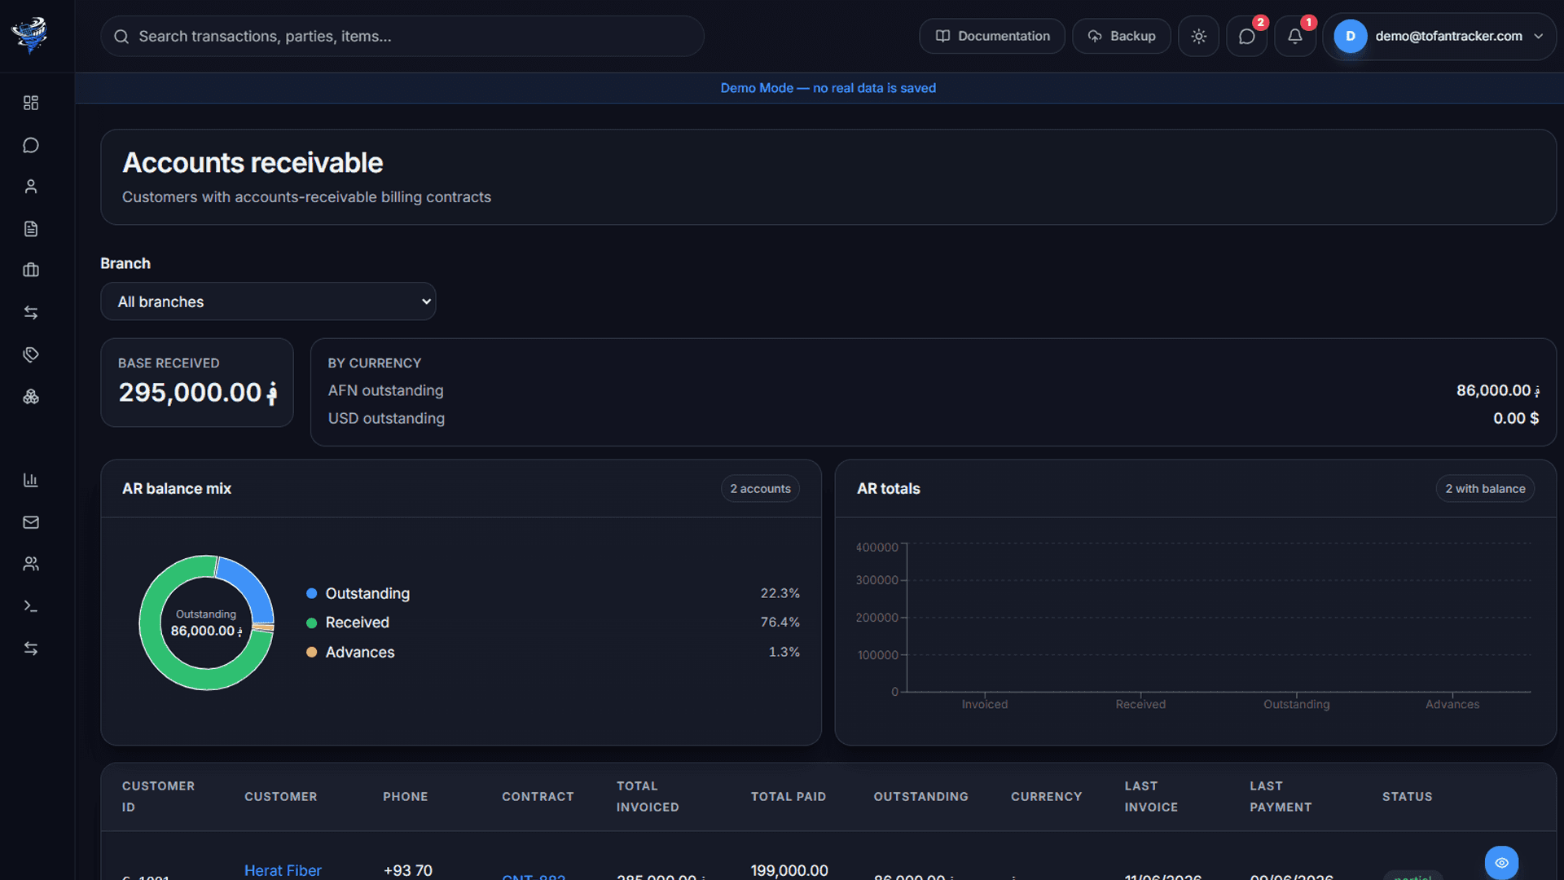The width and height of the screenshot is (1564, 880).
Task: Click the Backup button
Action: point(1121,36)
